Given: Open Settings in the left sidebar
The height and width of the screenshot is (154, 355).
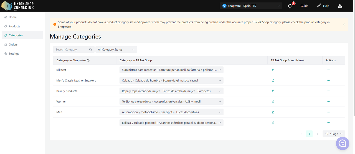Looking at the screenshot, I should click(14, 54).
